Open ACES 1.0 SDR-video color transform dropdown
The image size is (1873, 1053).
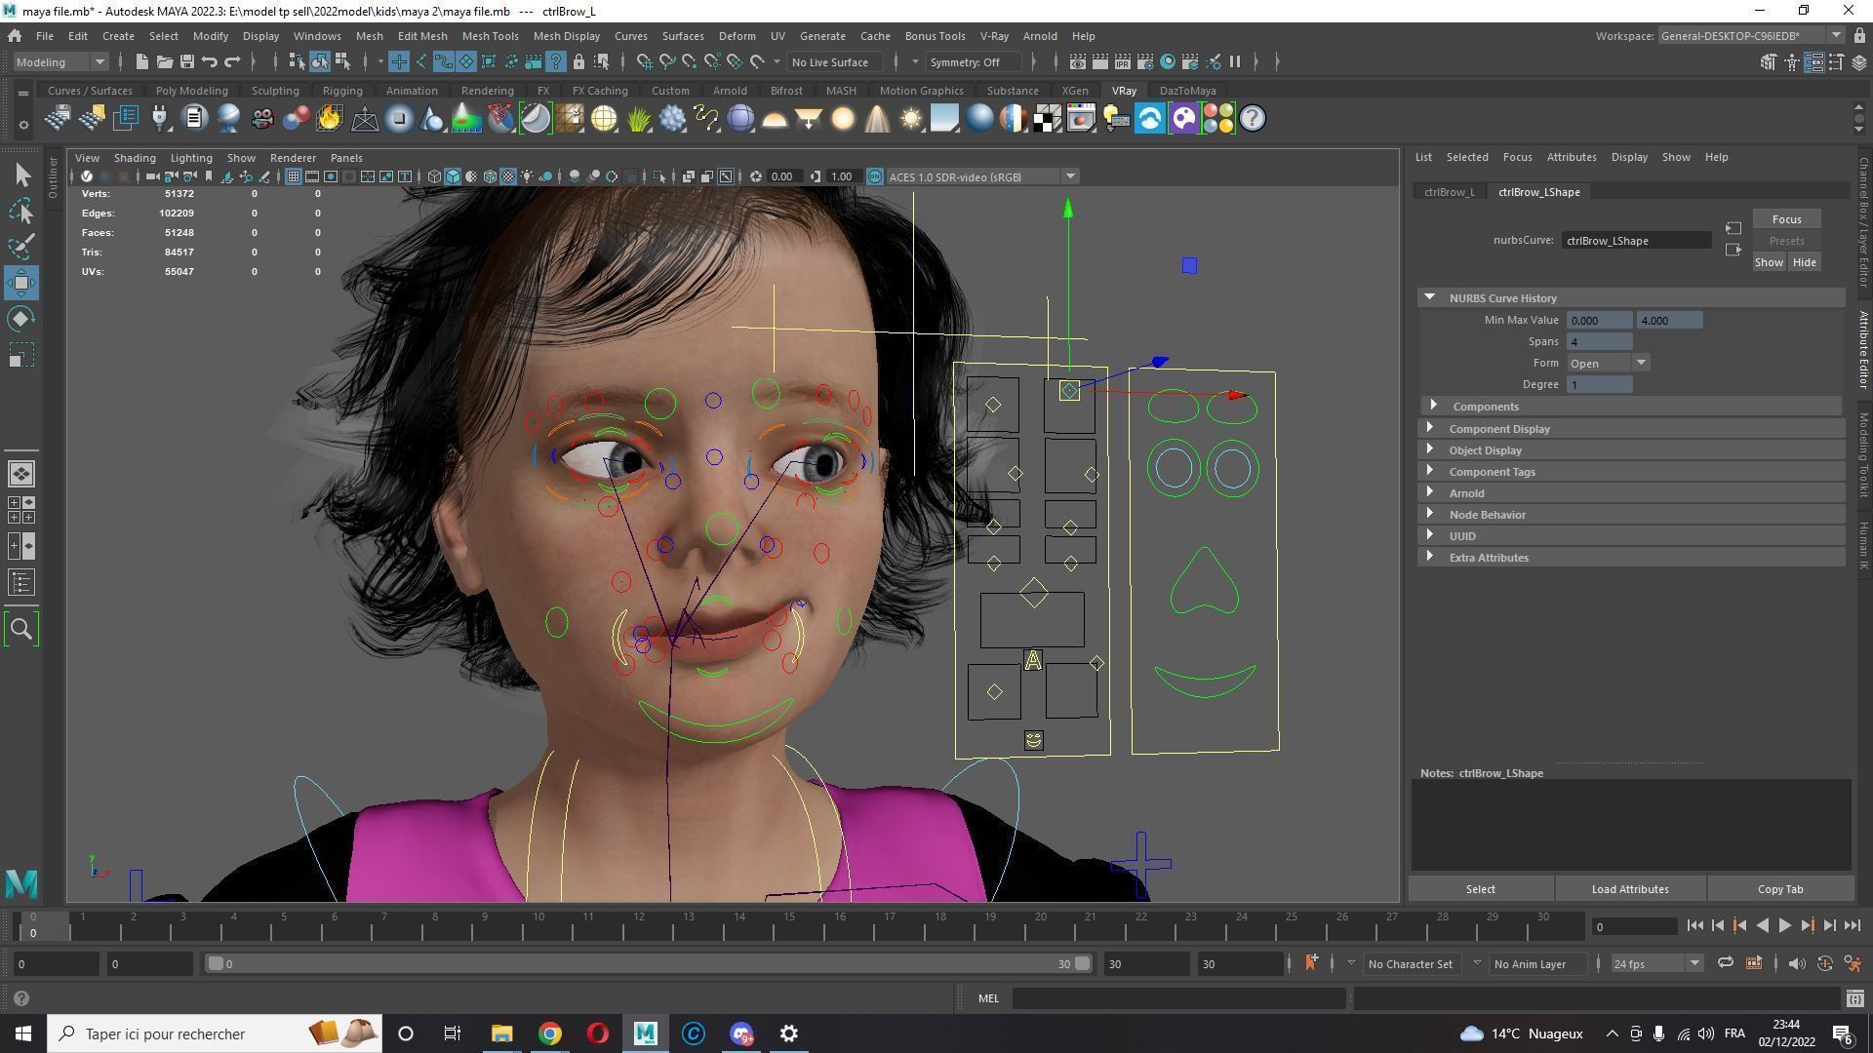coord(981,176)
